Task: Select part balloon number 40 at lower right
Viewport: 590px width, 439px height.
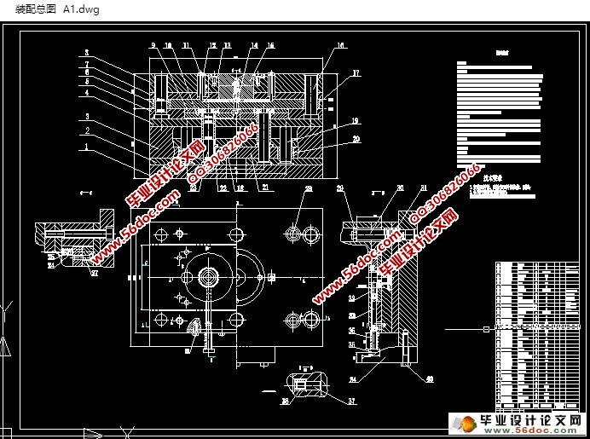Action: click(x=428, y=378)
